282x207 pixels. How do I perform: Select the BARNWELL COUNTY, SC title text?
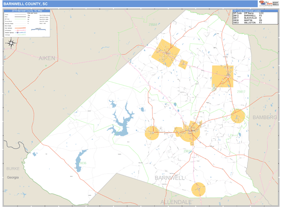[25, 4]
